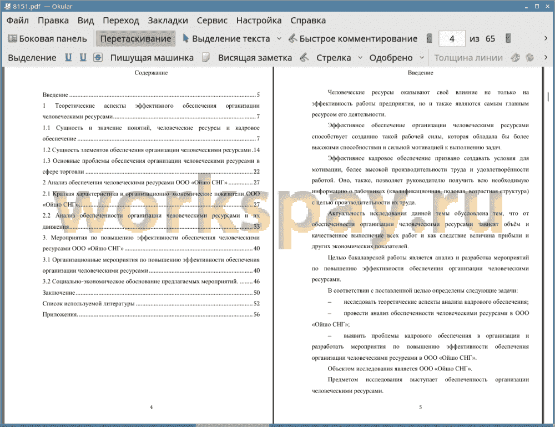This screenshot has width=555, height=427.
Task: Open the Сервис menu
Action: (x=212, y=21)
